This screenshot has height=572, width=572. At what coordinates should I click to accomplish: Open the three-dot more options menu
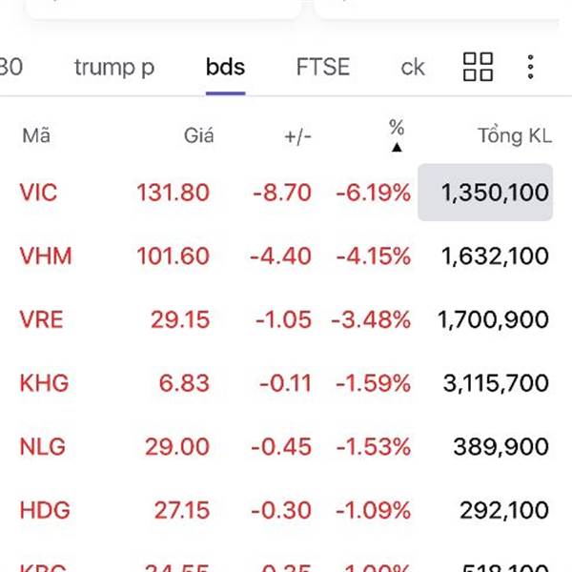531,67
